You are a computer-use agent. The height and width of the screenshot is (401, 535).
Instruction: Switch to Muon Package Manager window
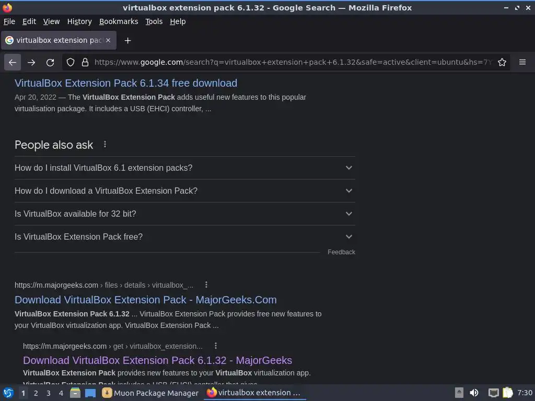(150, 393)
